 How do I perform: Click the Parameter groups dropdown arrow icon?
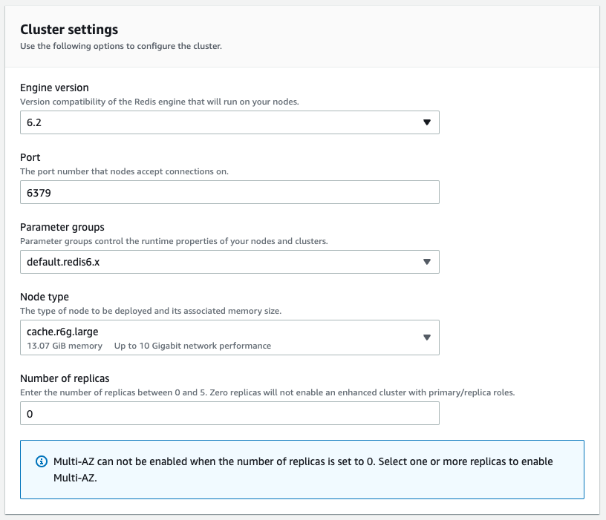coord(427,262)
